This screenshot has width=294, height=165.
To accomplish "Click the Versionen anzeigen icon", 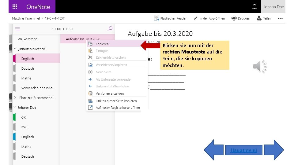I will [x=90, y=94].
